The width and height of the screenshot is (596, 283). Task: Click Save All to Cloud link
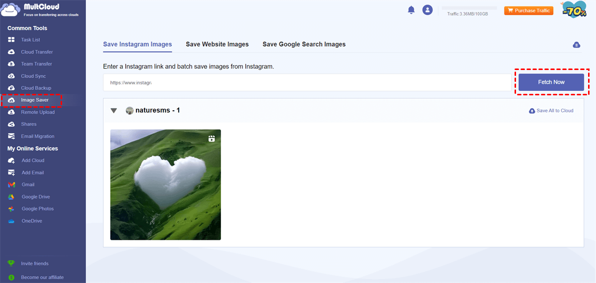(x=551, y=111)
